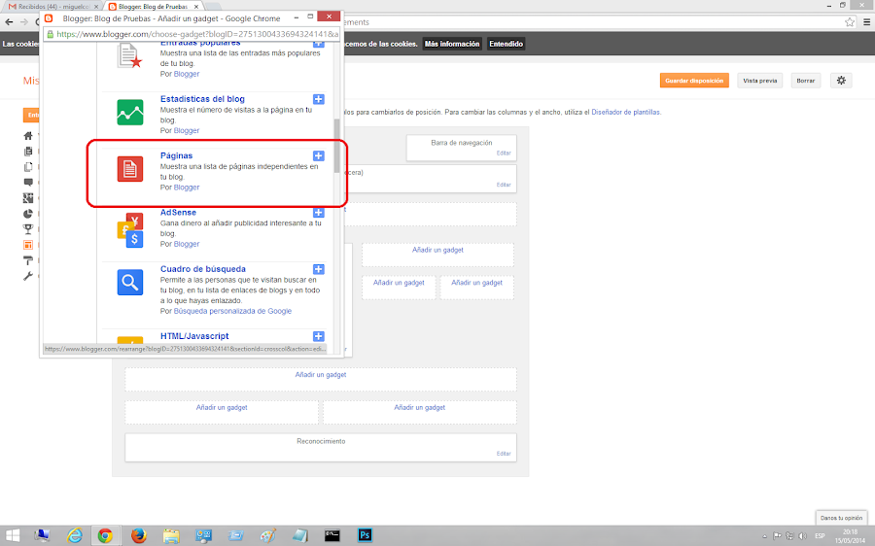875x546 pixels.
Task: Click the Entradas populares starred document icon
Action: [x=130, y=55]
